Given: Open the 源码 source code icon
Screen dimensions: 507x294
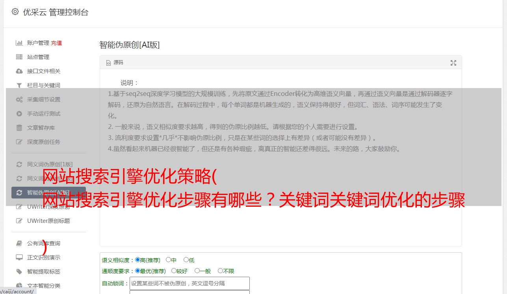Looking at the screenshot, I should pos(109,63).
